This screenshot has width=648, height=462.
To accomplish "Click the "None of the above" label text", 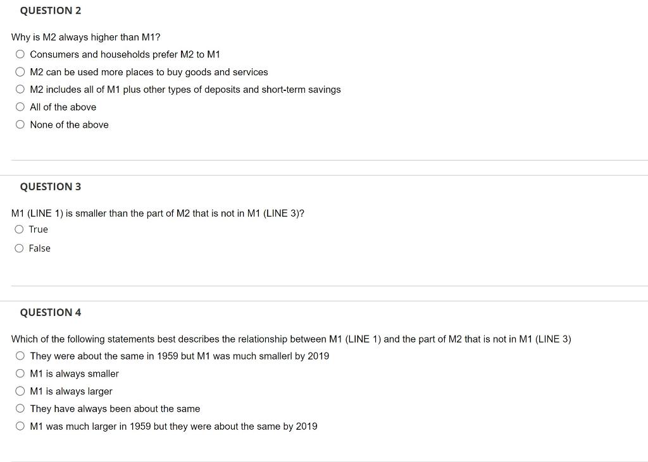I will pos(69,125).
